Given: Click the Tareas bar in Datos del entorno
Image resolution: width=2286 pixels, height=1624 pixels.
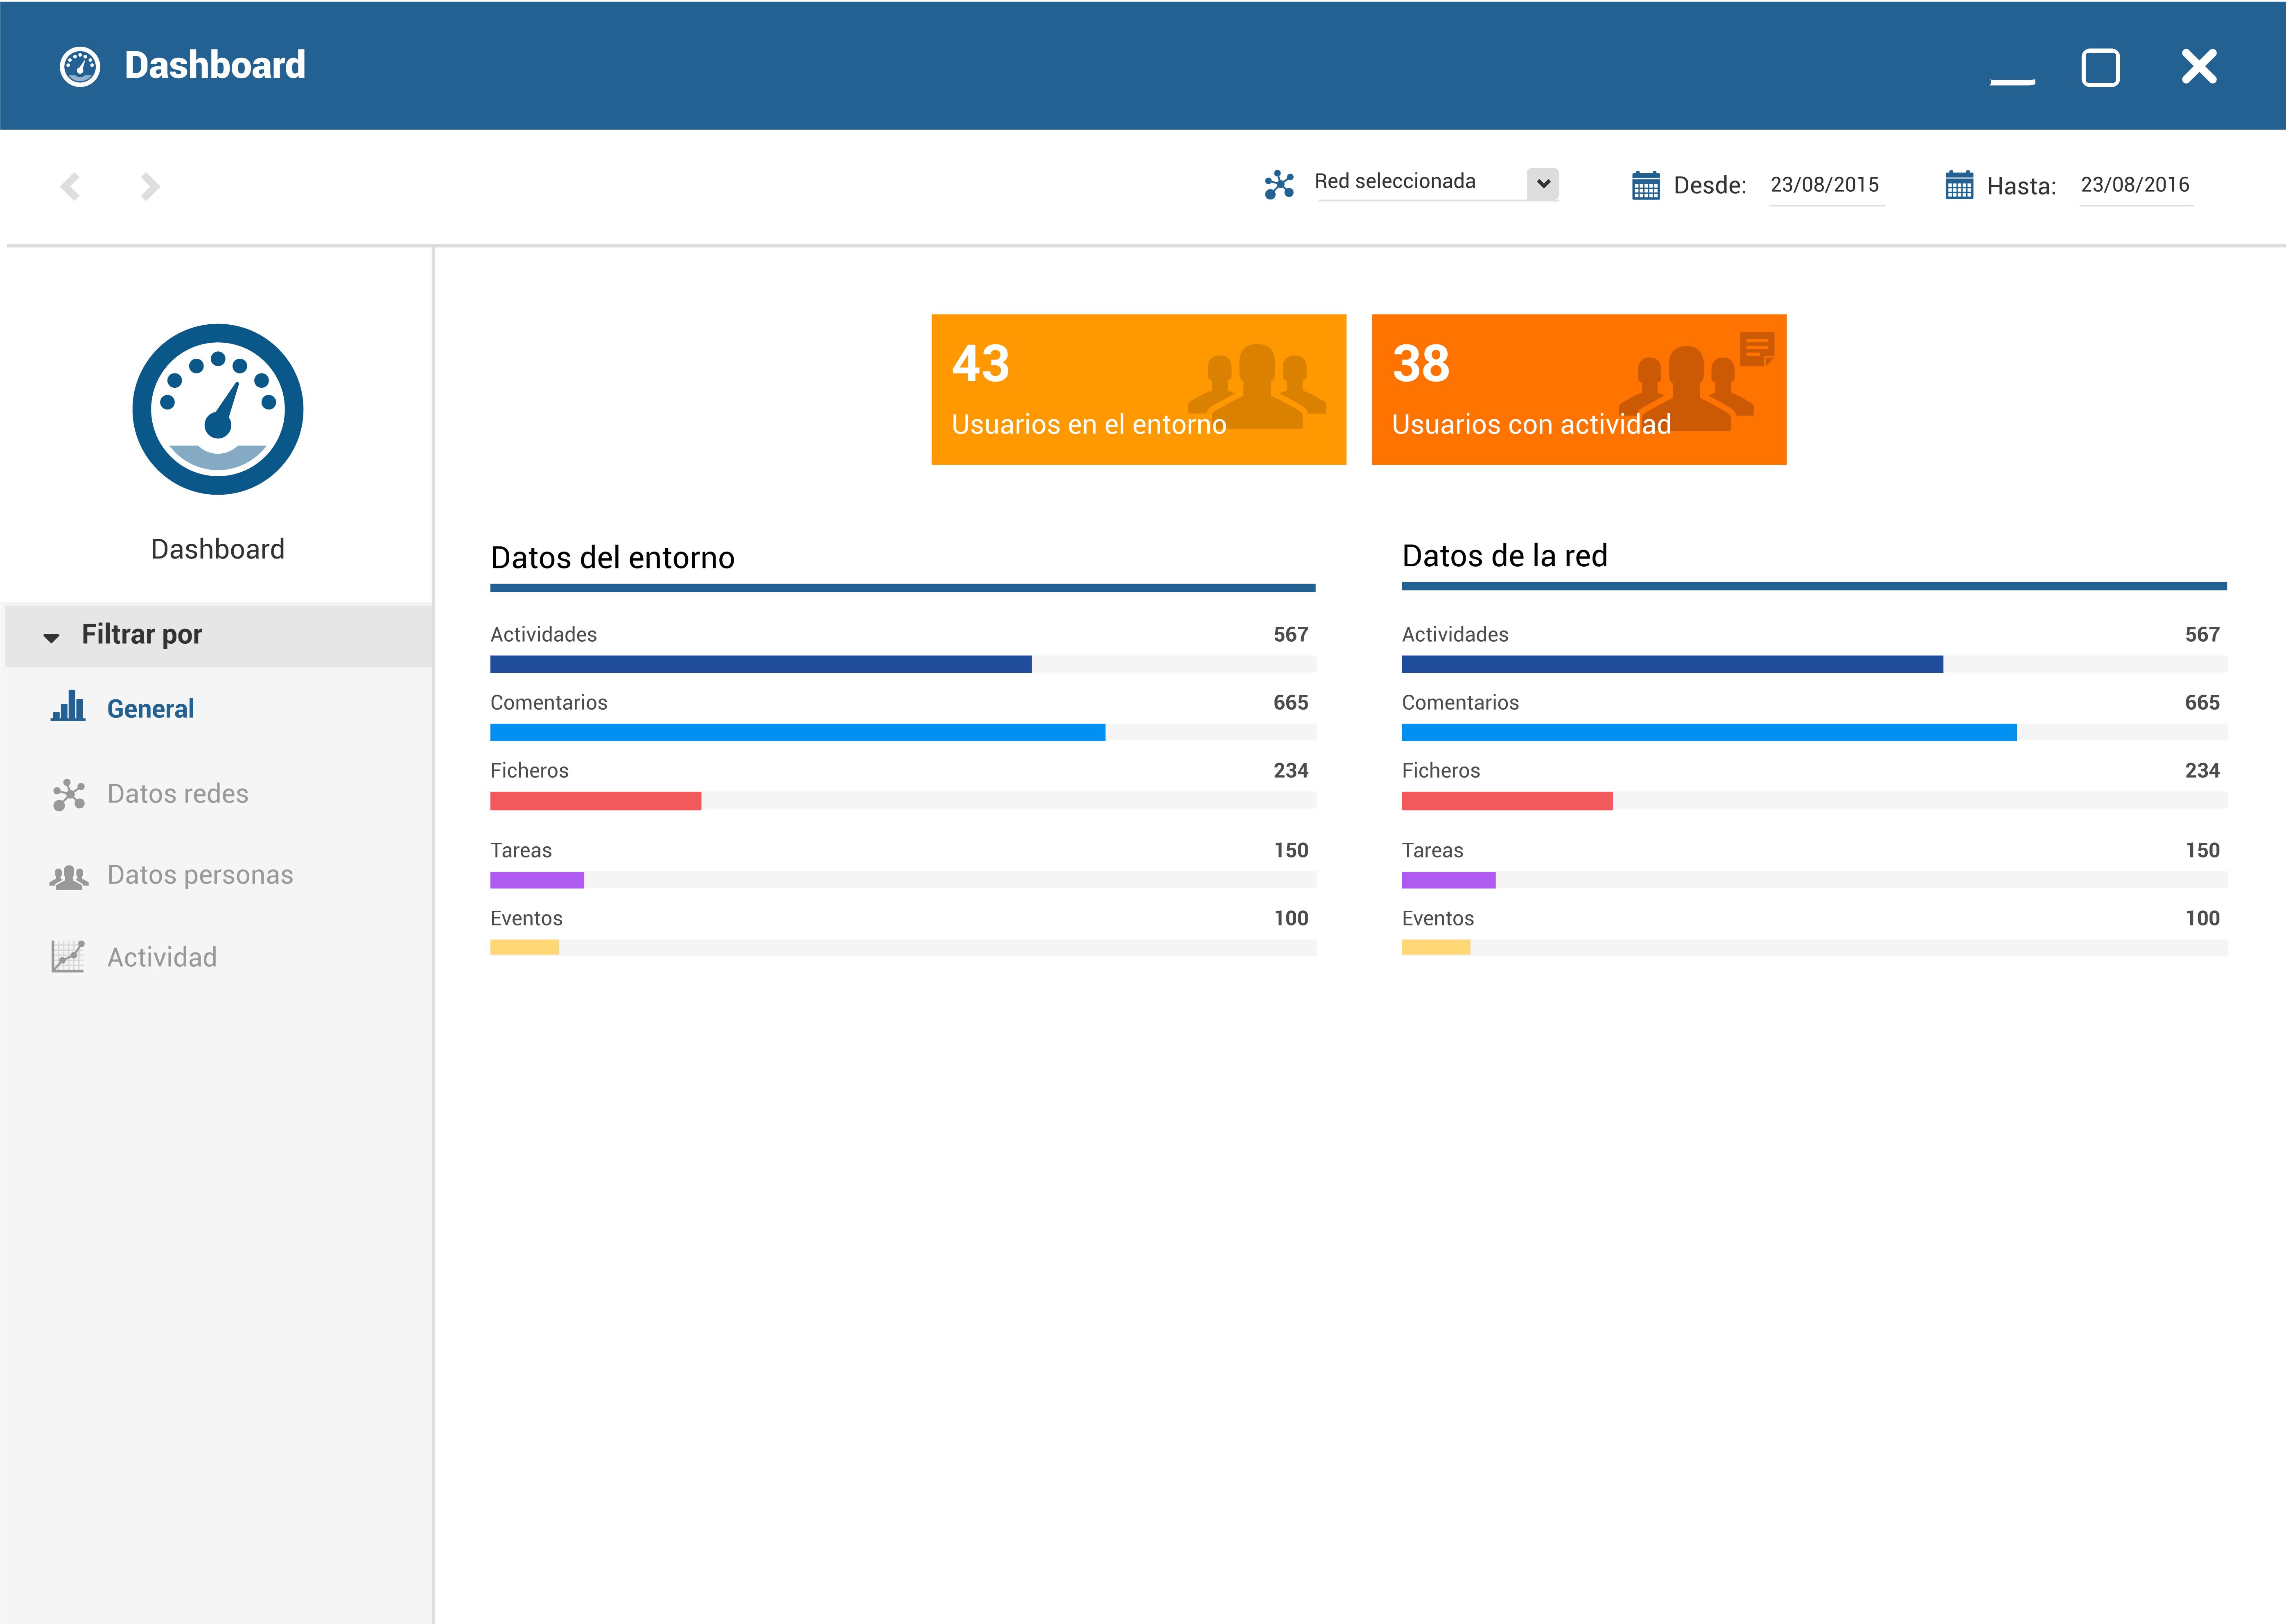Looking at the screenshot, I should pos(903,880).
